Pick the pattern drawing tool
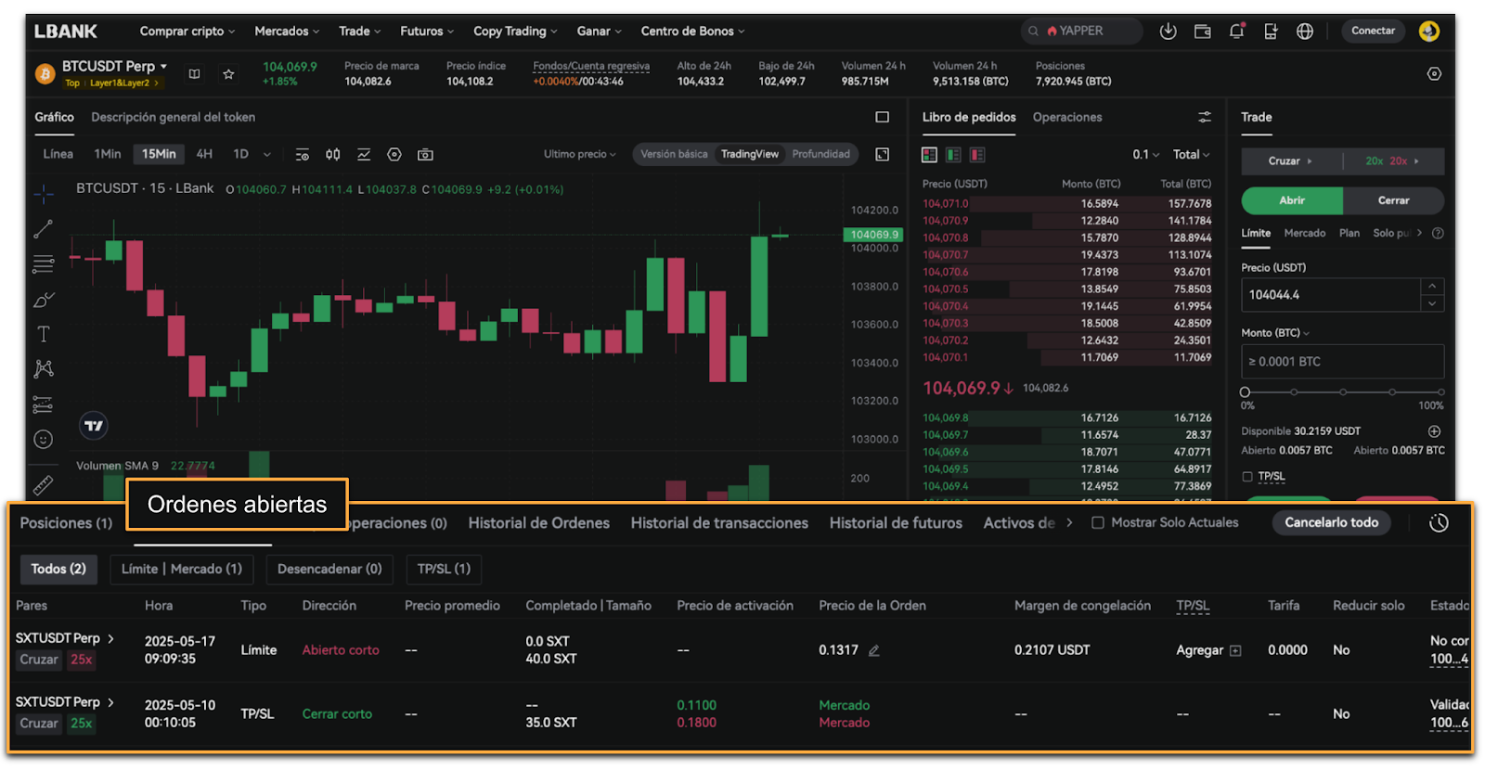Image resolution: width=1485 pixels, height=770 pixels. [x=44, y=369]
